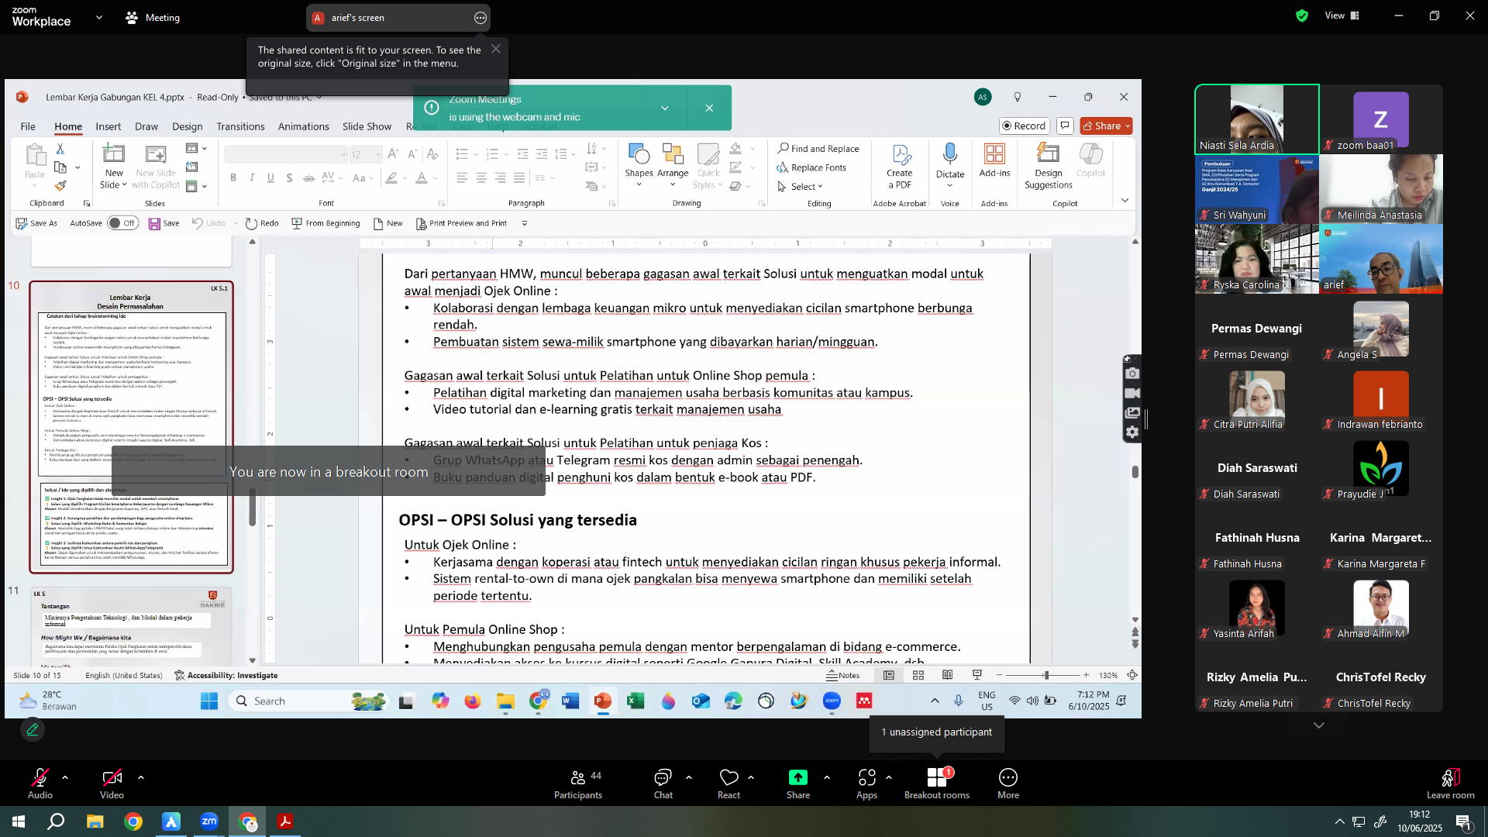Click the Dictate microphone in PowerPoint

(x=950, y=164)
